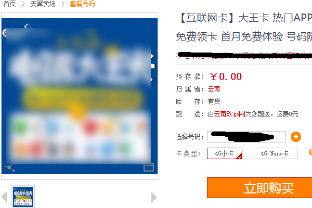Click the 云南 province link
The height and width of the screenshot is (208, 312).
click(x=214, y=89)
